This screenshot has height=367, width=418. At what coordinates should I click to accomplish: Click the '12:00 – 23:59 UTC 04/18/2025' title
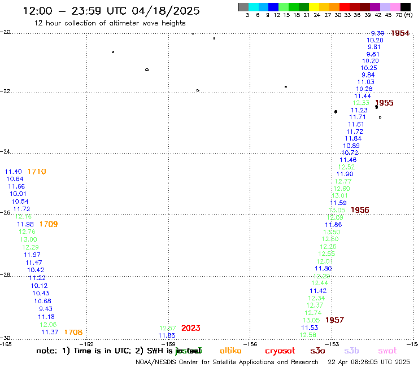[x=111, y=11]
